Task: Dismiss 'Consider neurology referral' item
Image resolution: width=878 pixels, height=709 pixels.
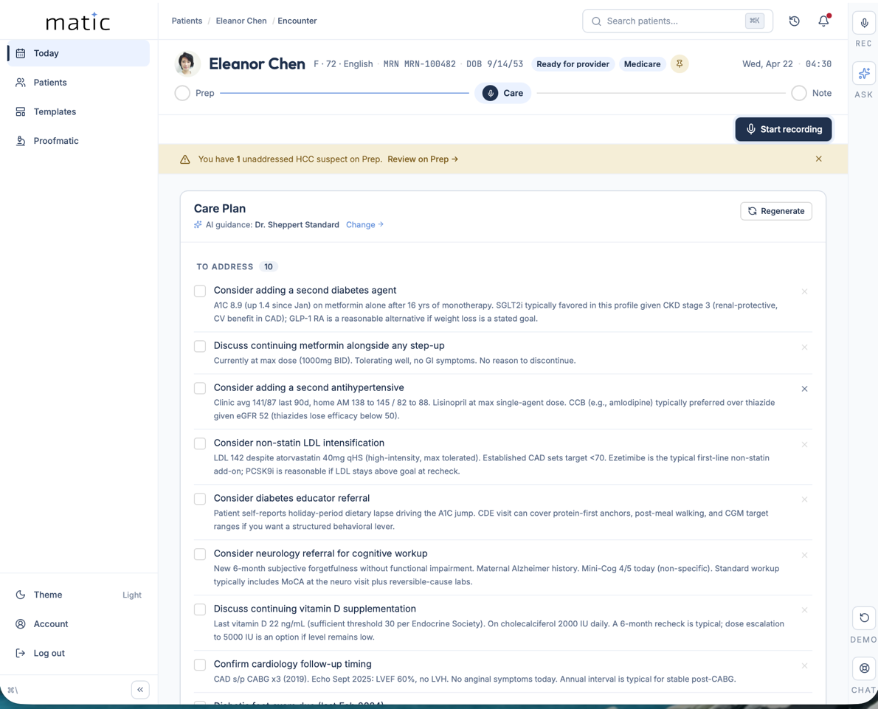Action: pyautogui.click(x=804, y=556)
